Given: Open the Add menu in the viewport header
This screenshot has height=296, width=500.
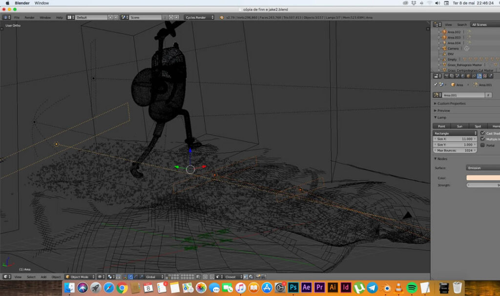Looking at the screenshot, I should [x=43, y=277].
